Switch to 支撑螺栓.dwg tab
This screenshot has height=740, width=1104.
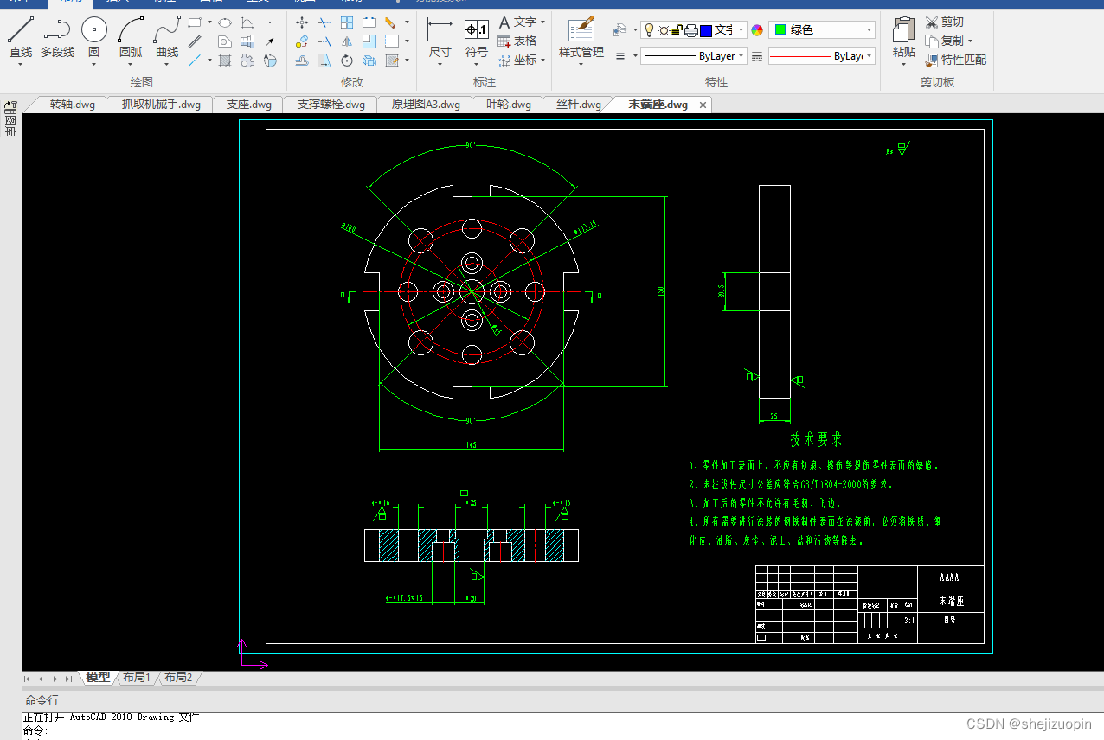pos(331,105)
